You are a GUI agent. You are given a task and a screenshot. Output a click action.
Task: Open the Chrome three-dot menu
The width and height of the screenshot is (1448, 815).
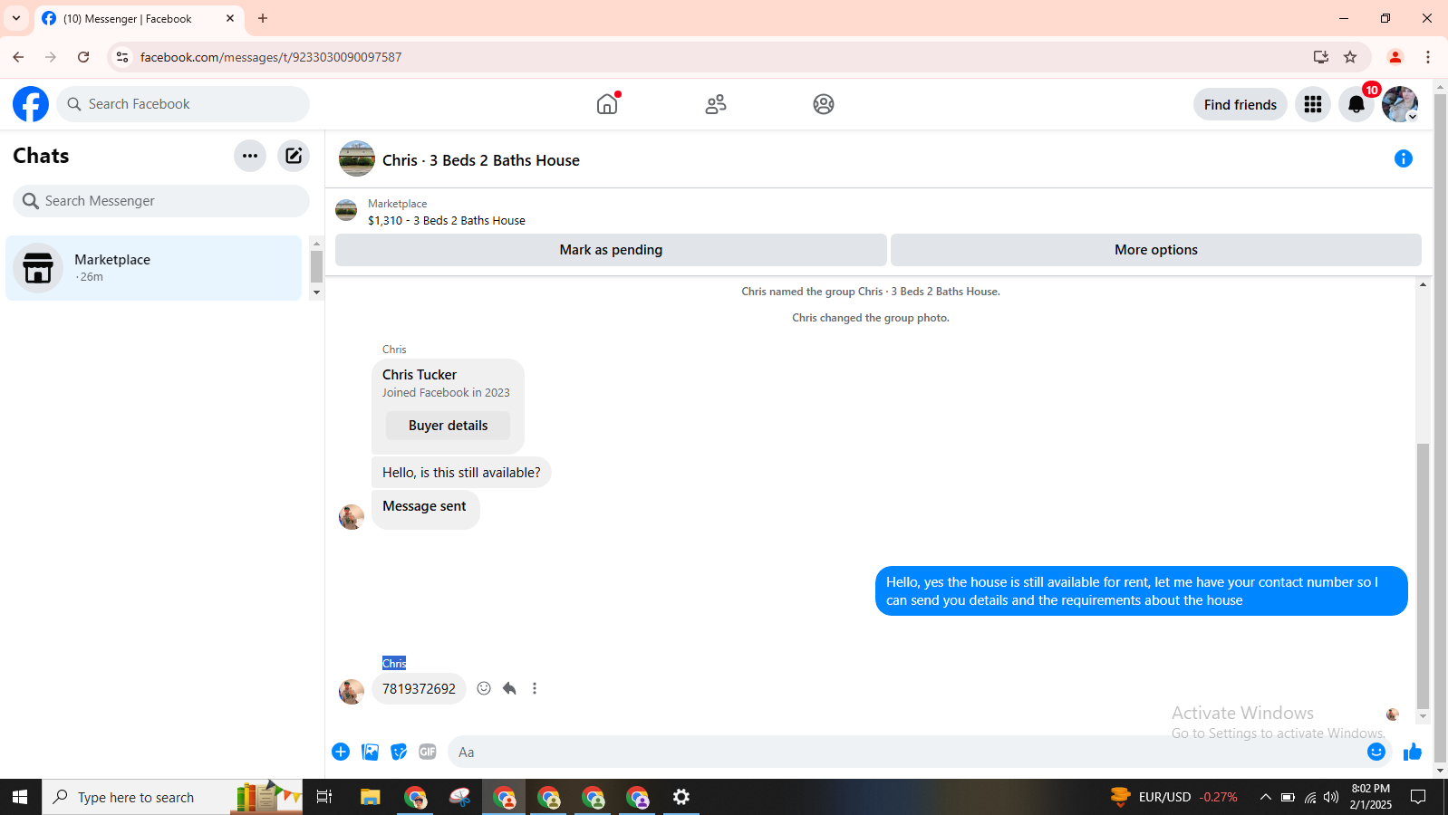coord(1428,57)
